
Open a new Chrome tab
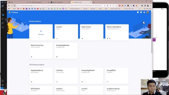94,2
